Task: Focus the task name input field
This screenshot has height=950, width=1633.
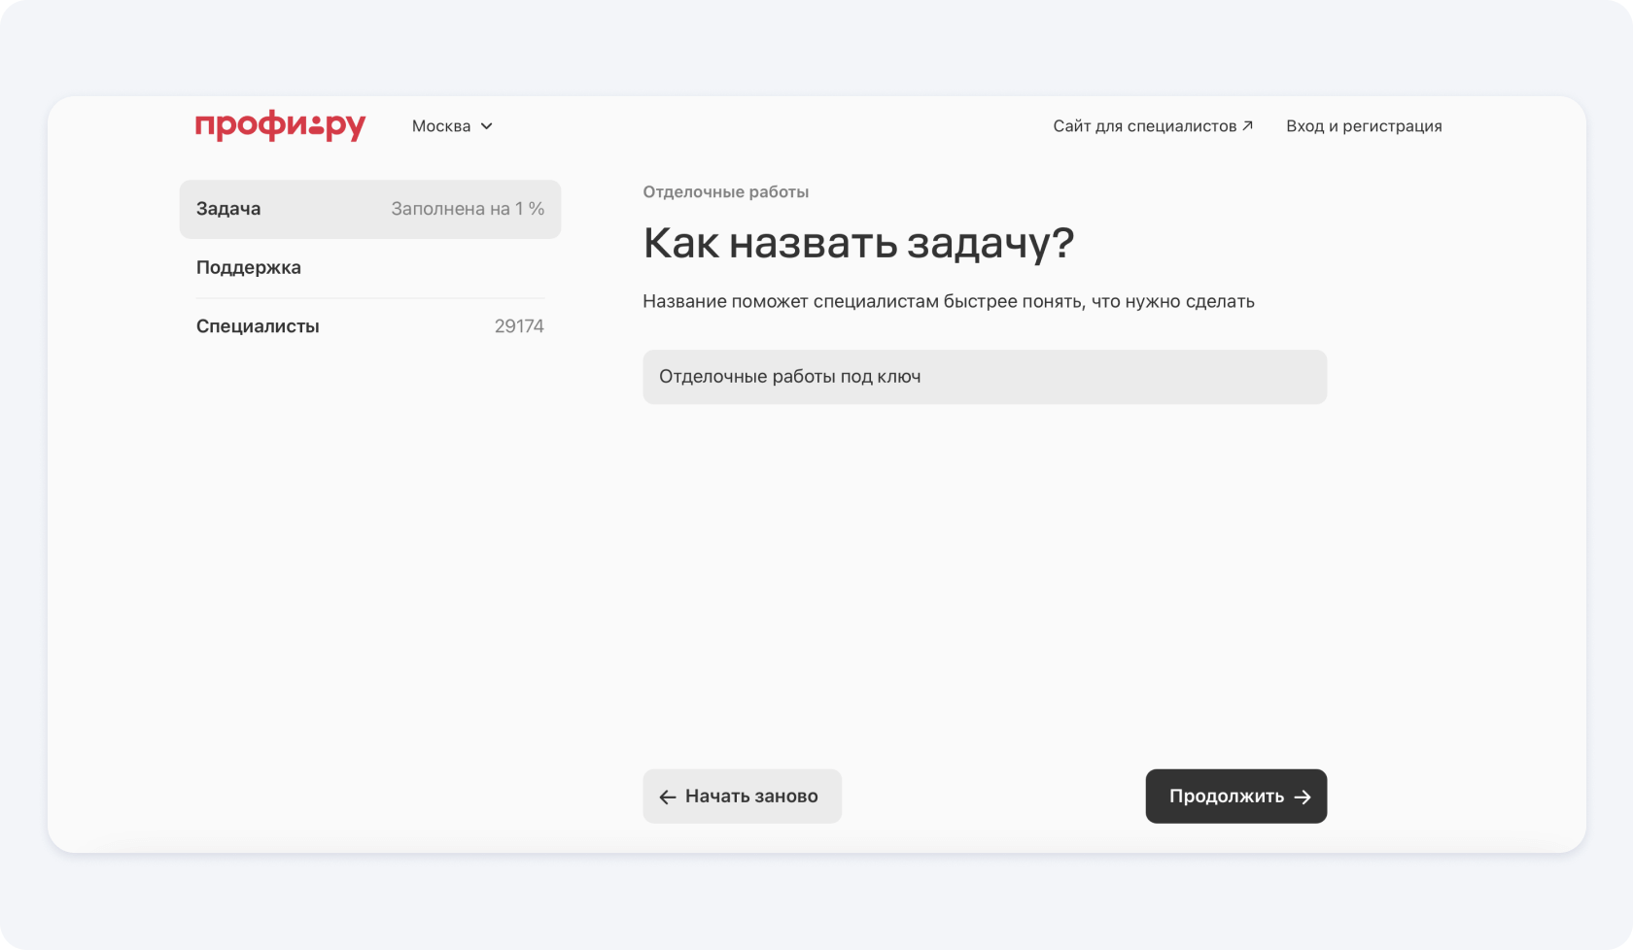Action: pos(984,377)
